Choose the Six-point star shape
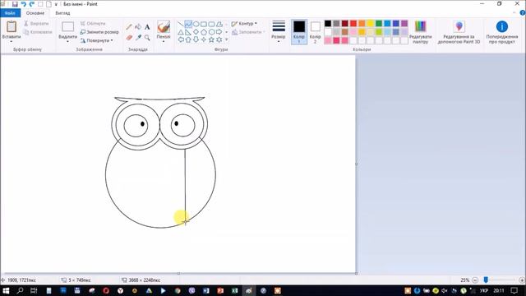This screenshot has width=526, height=296. coord(219,40)
